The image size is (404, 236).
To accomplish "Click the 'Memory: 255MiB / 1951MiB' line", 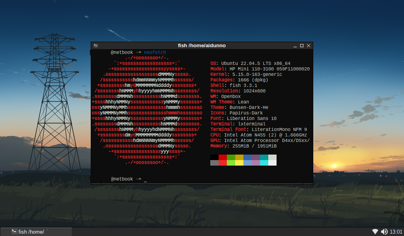I will point(243,146).
